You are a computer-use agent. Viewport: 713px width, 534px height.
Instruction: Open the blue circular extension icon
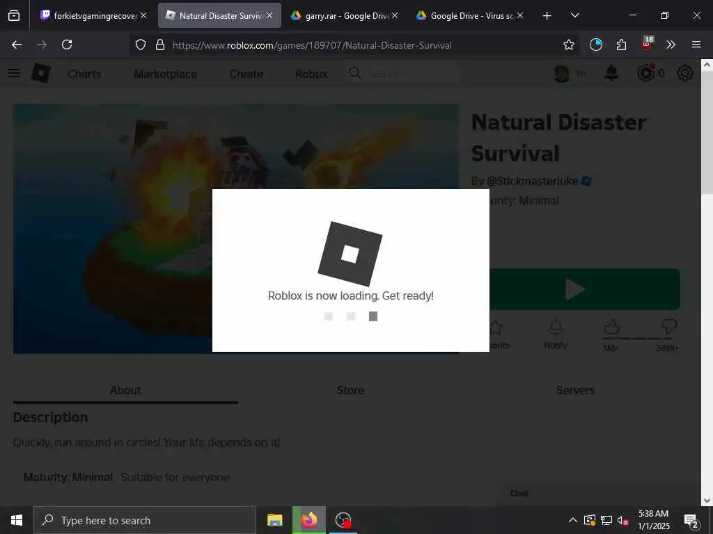click(x=596, y=44)
